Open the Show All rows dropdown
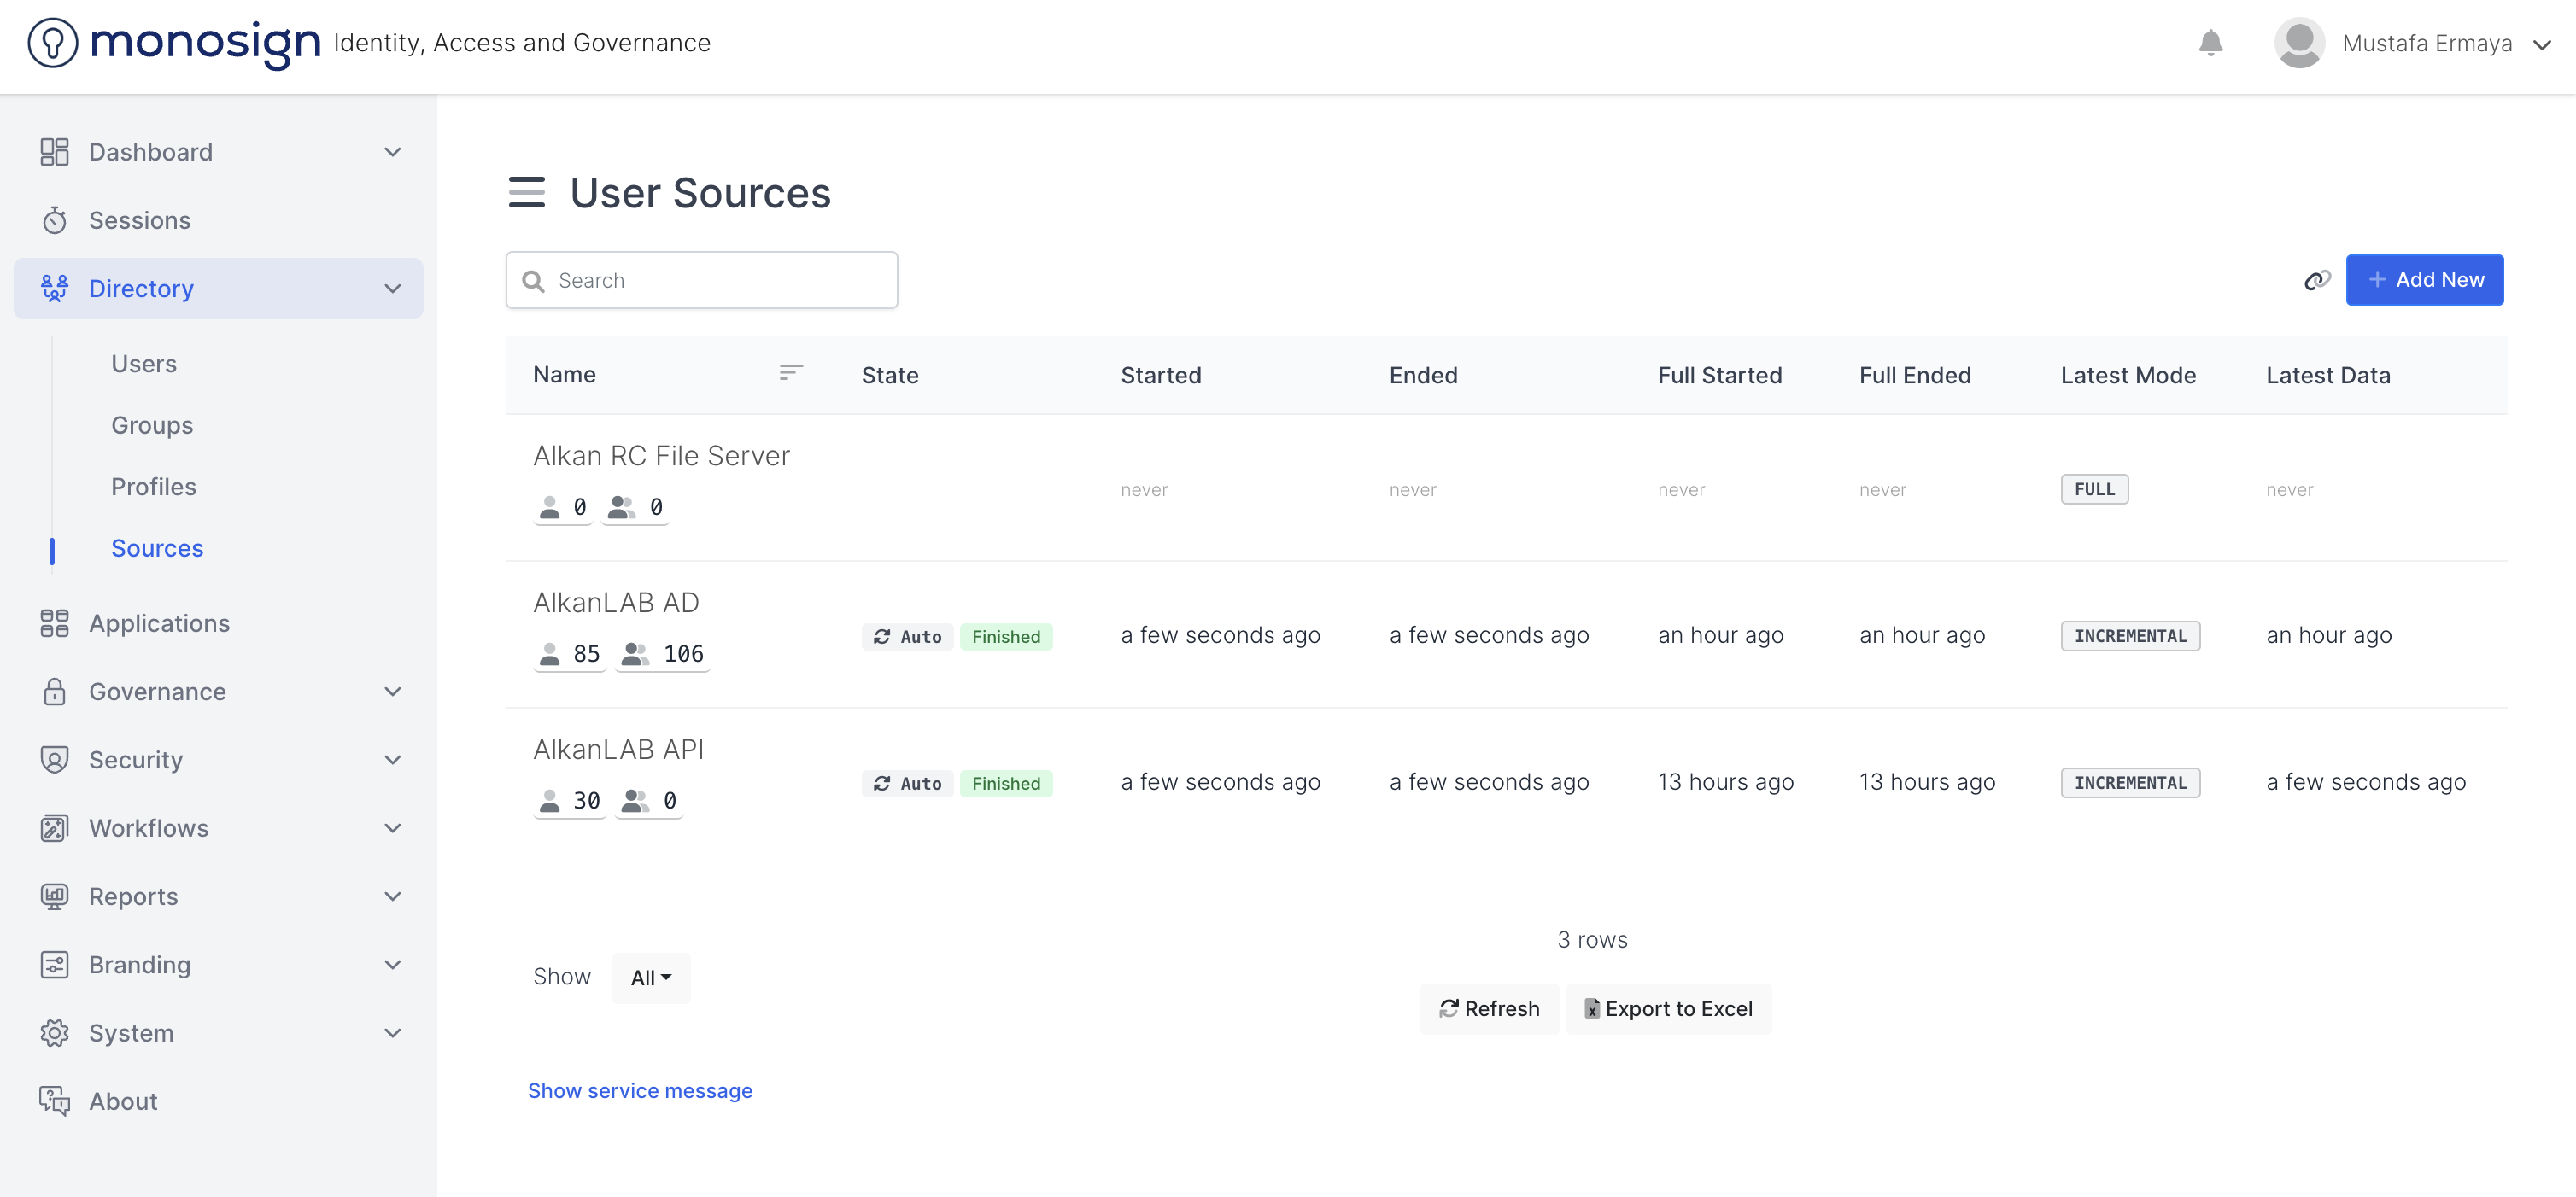 pyautogui.click(x=650, y=978)
